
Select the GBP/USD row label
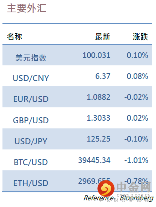tap(31, 120)
